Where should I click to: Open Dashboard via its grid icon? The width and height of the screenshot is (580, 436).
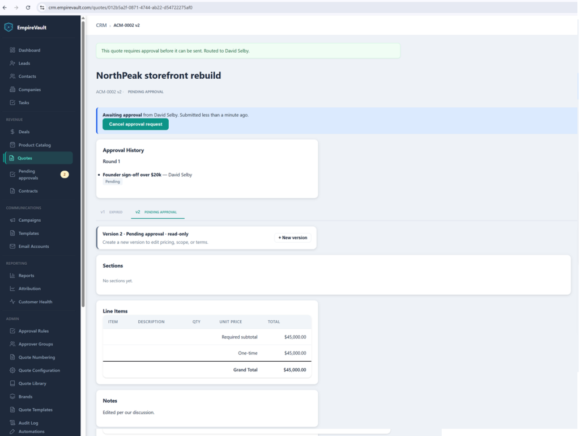(12, 50)
